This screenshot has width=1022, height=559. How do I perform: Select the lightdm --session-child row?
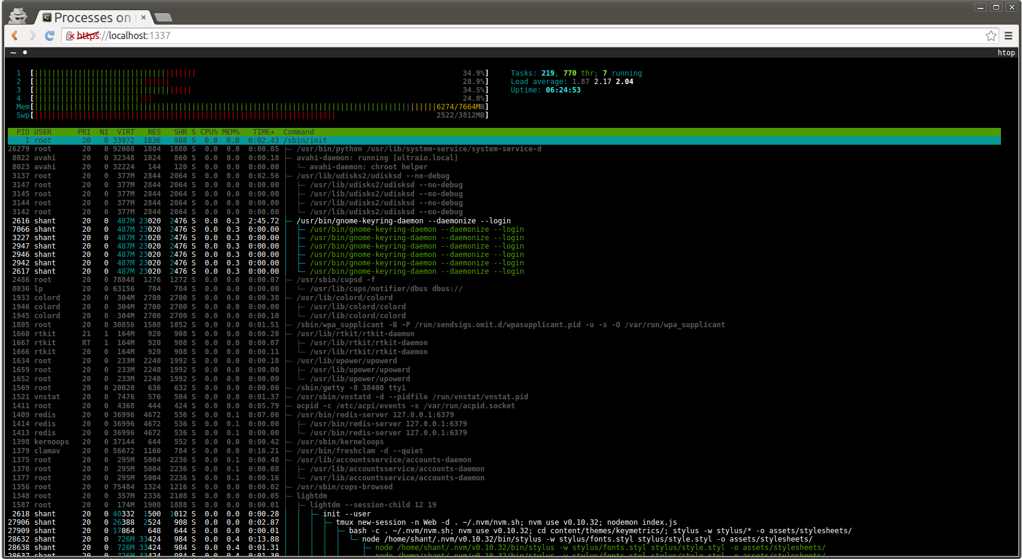(x=504, y=505)
